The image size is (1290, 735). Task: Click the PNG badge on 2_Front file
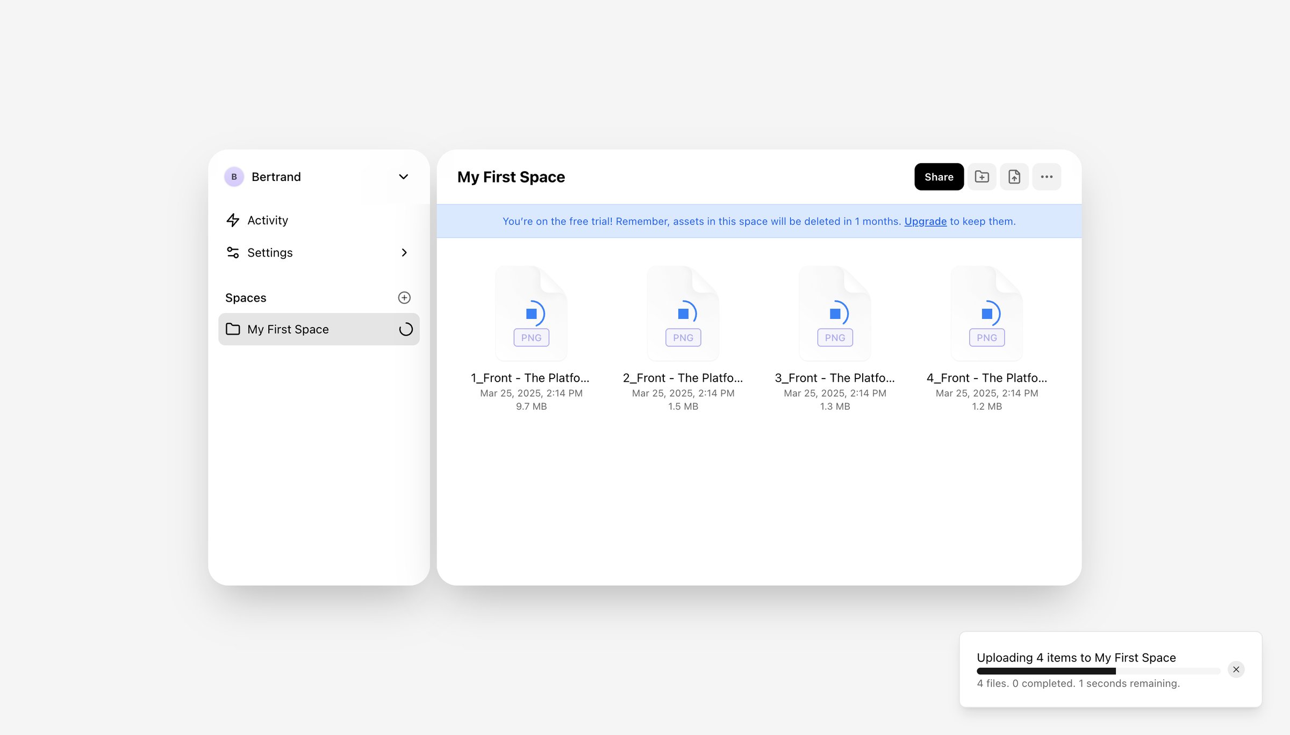point(683,338)
